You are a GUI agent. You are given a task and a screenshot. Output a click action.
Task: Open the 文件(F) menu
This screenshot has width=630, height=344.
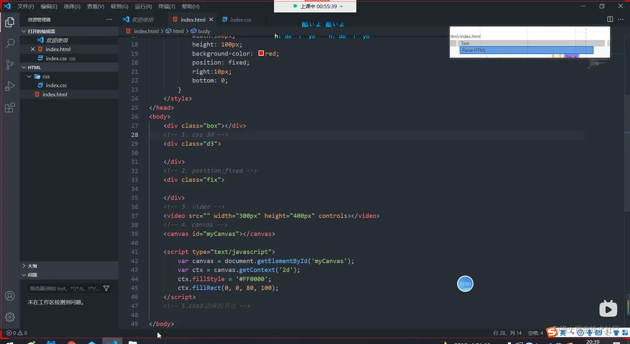click(x=26, y=6)
